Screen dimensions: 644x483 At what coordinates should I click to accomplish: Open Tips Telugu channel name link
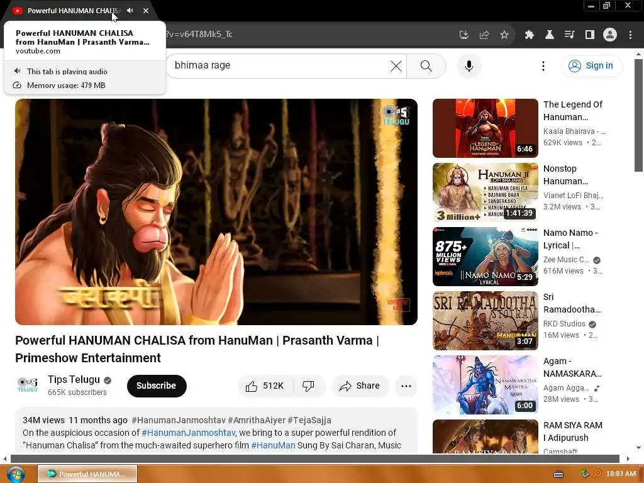coord(74,379)
